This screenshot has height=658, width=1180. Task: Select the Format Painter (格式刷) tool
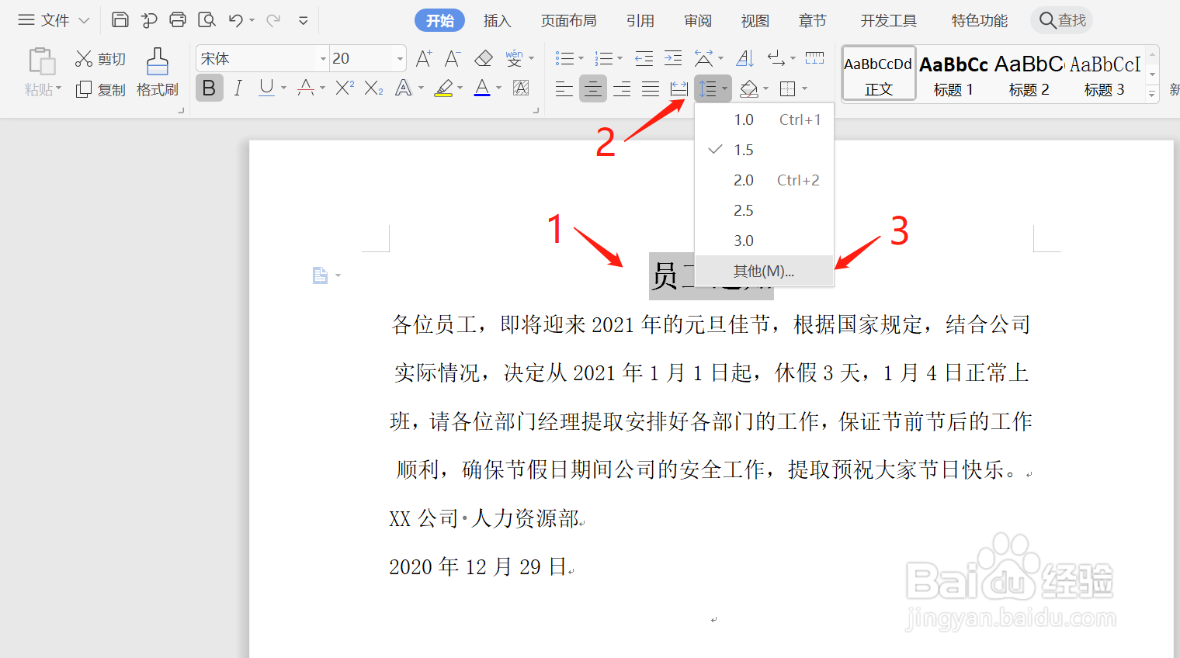158,73
